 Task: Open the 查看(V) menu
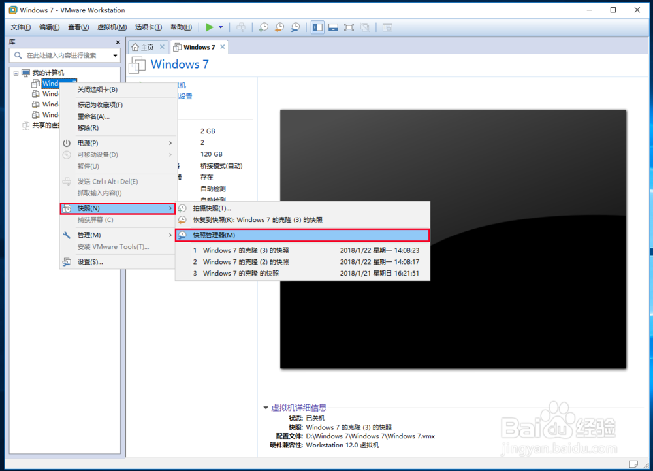coord(78,27)
